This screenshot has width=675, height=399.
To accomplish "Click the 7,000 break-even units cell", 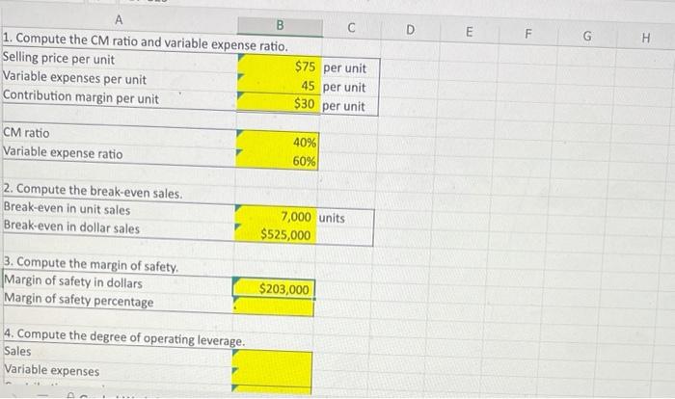I will [x=276, y=216].
